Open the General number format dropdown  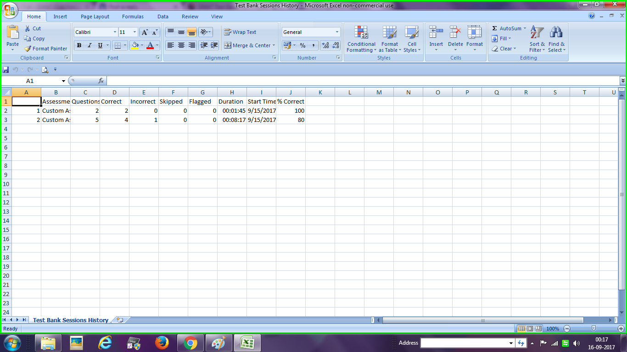(x=337, y=32)
